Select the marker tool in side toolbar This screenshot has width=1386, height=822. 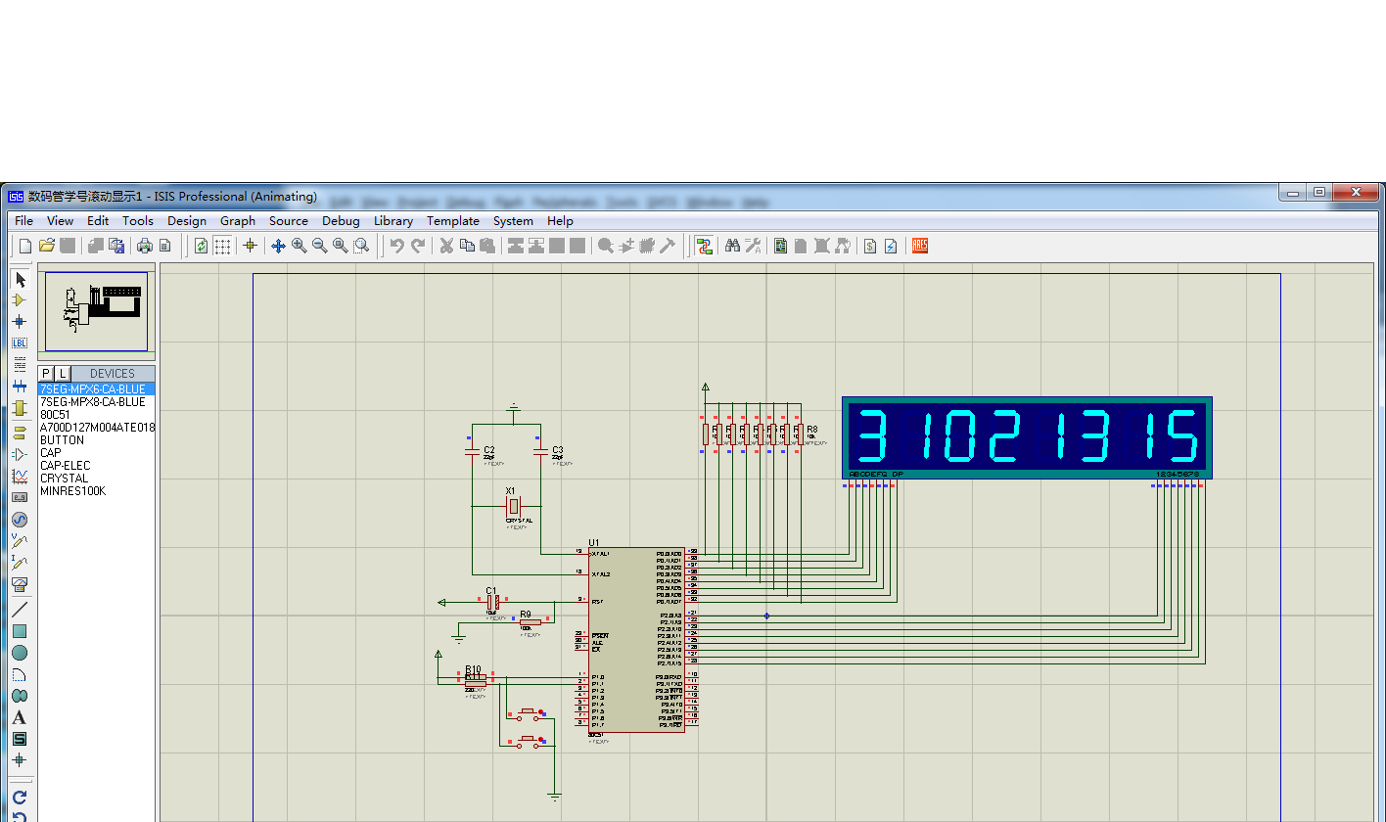(20, 760)
